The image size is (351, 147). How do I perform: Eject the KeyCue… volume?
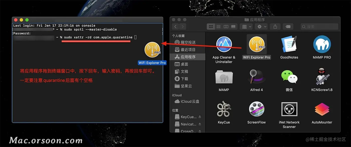point(200,117)
